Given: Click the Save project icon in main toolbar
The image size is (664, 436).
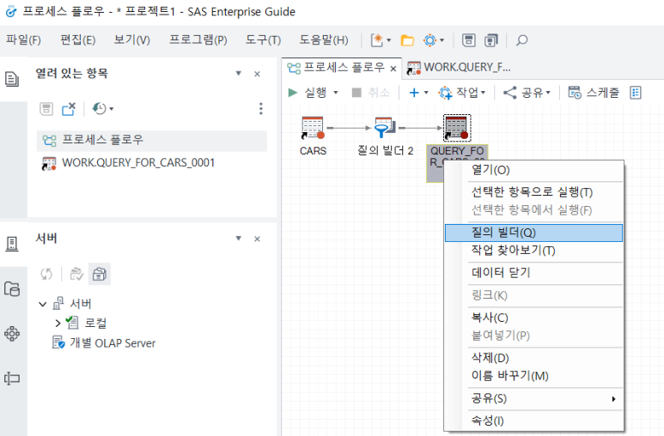Looking at the screenshot, I should click(x=468, y=40).
